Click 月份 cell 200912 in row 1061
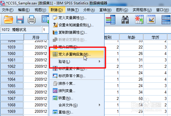The image size is (171, 116). point(36,60)
